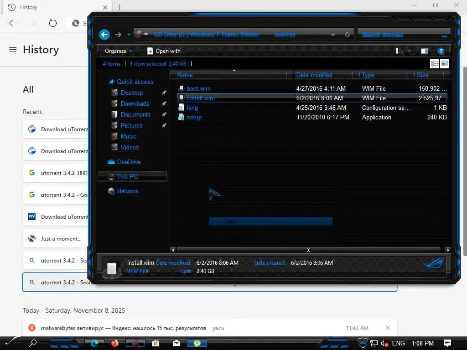Unpin Desktop using its pin icon
The width and height of the screenshot is (467, 350).
point(164,93)
